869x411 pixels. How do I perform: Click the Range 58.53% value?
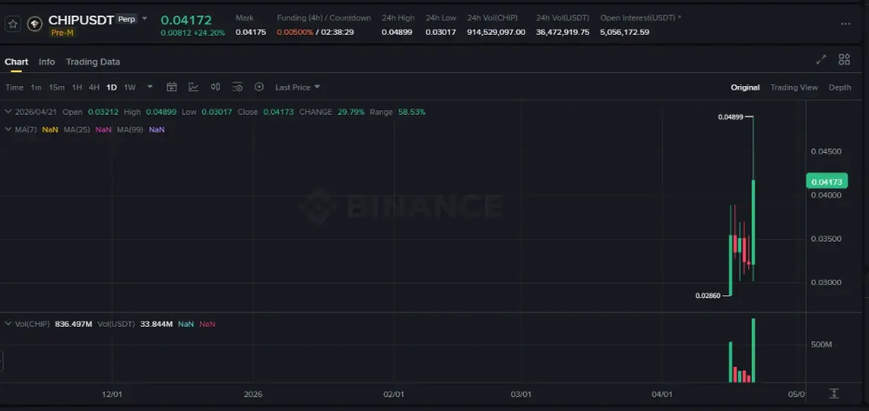[x=412, y=112]
